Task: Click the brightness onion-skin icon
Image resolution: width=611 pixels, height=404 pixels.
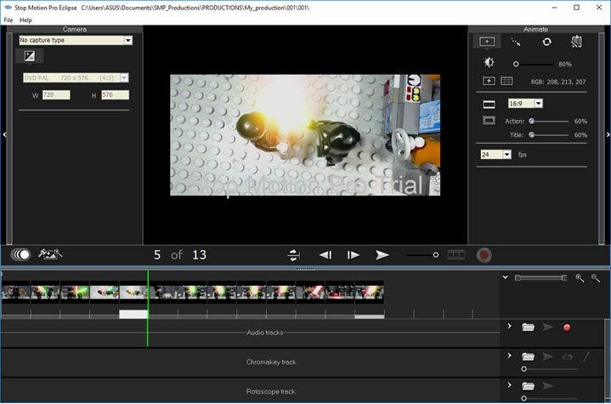Action: [x=489, y=63]
